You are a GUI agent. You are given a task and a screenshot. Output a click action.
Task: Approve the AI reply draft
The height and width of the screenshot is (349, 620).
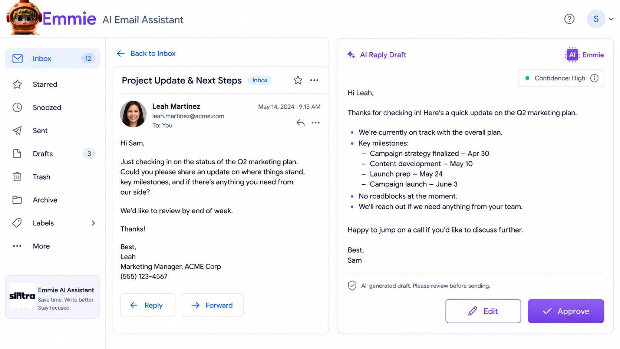click(x=566, y=311)
